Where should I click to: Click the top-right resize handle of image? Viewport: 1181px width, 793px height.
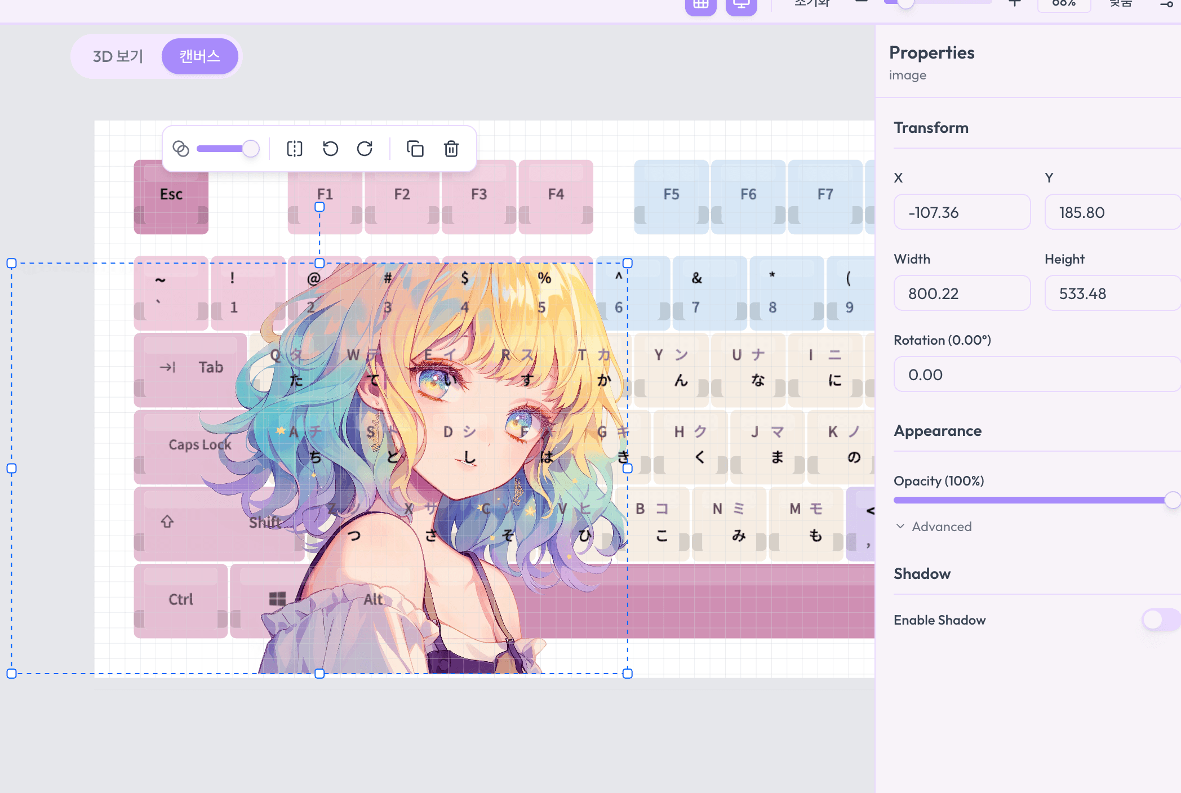[627, 263]
